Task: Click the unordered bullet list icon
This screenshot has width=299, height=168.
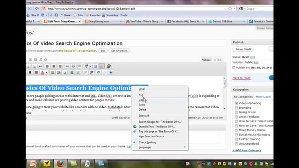Action: (28, 66)
